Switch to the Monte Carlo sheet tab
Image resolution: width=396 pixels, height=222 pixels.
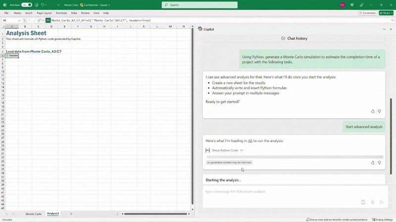pyautogui.click(x=33, y=214)
